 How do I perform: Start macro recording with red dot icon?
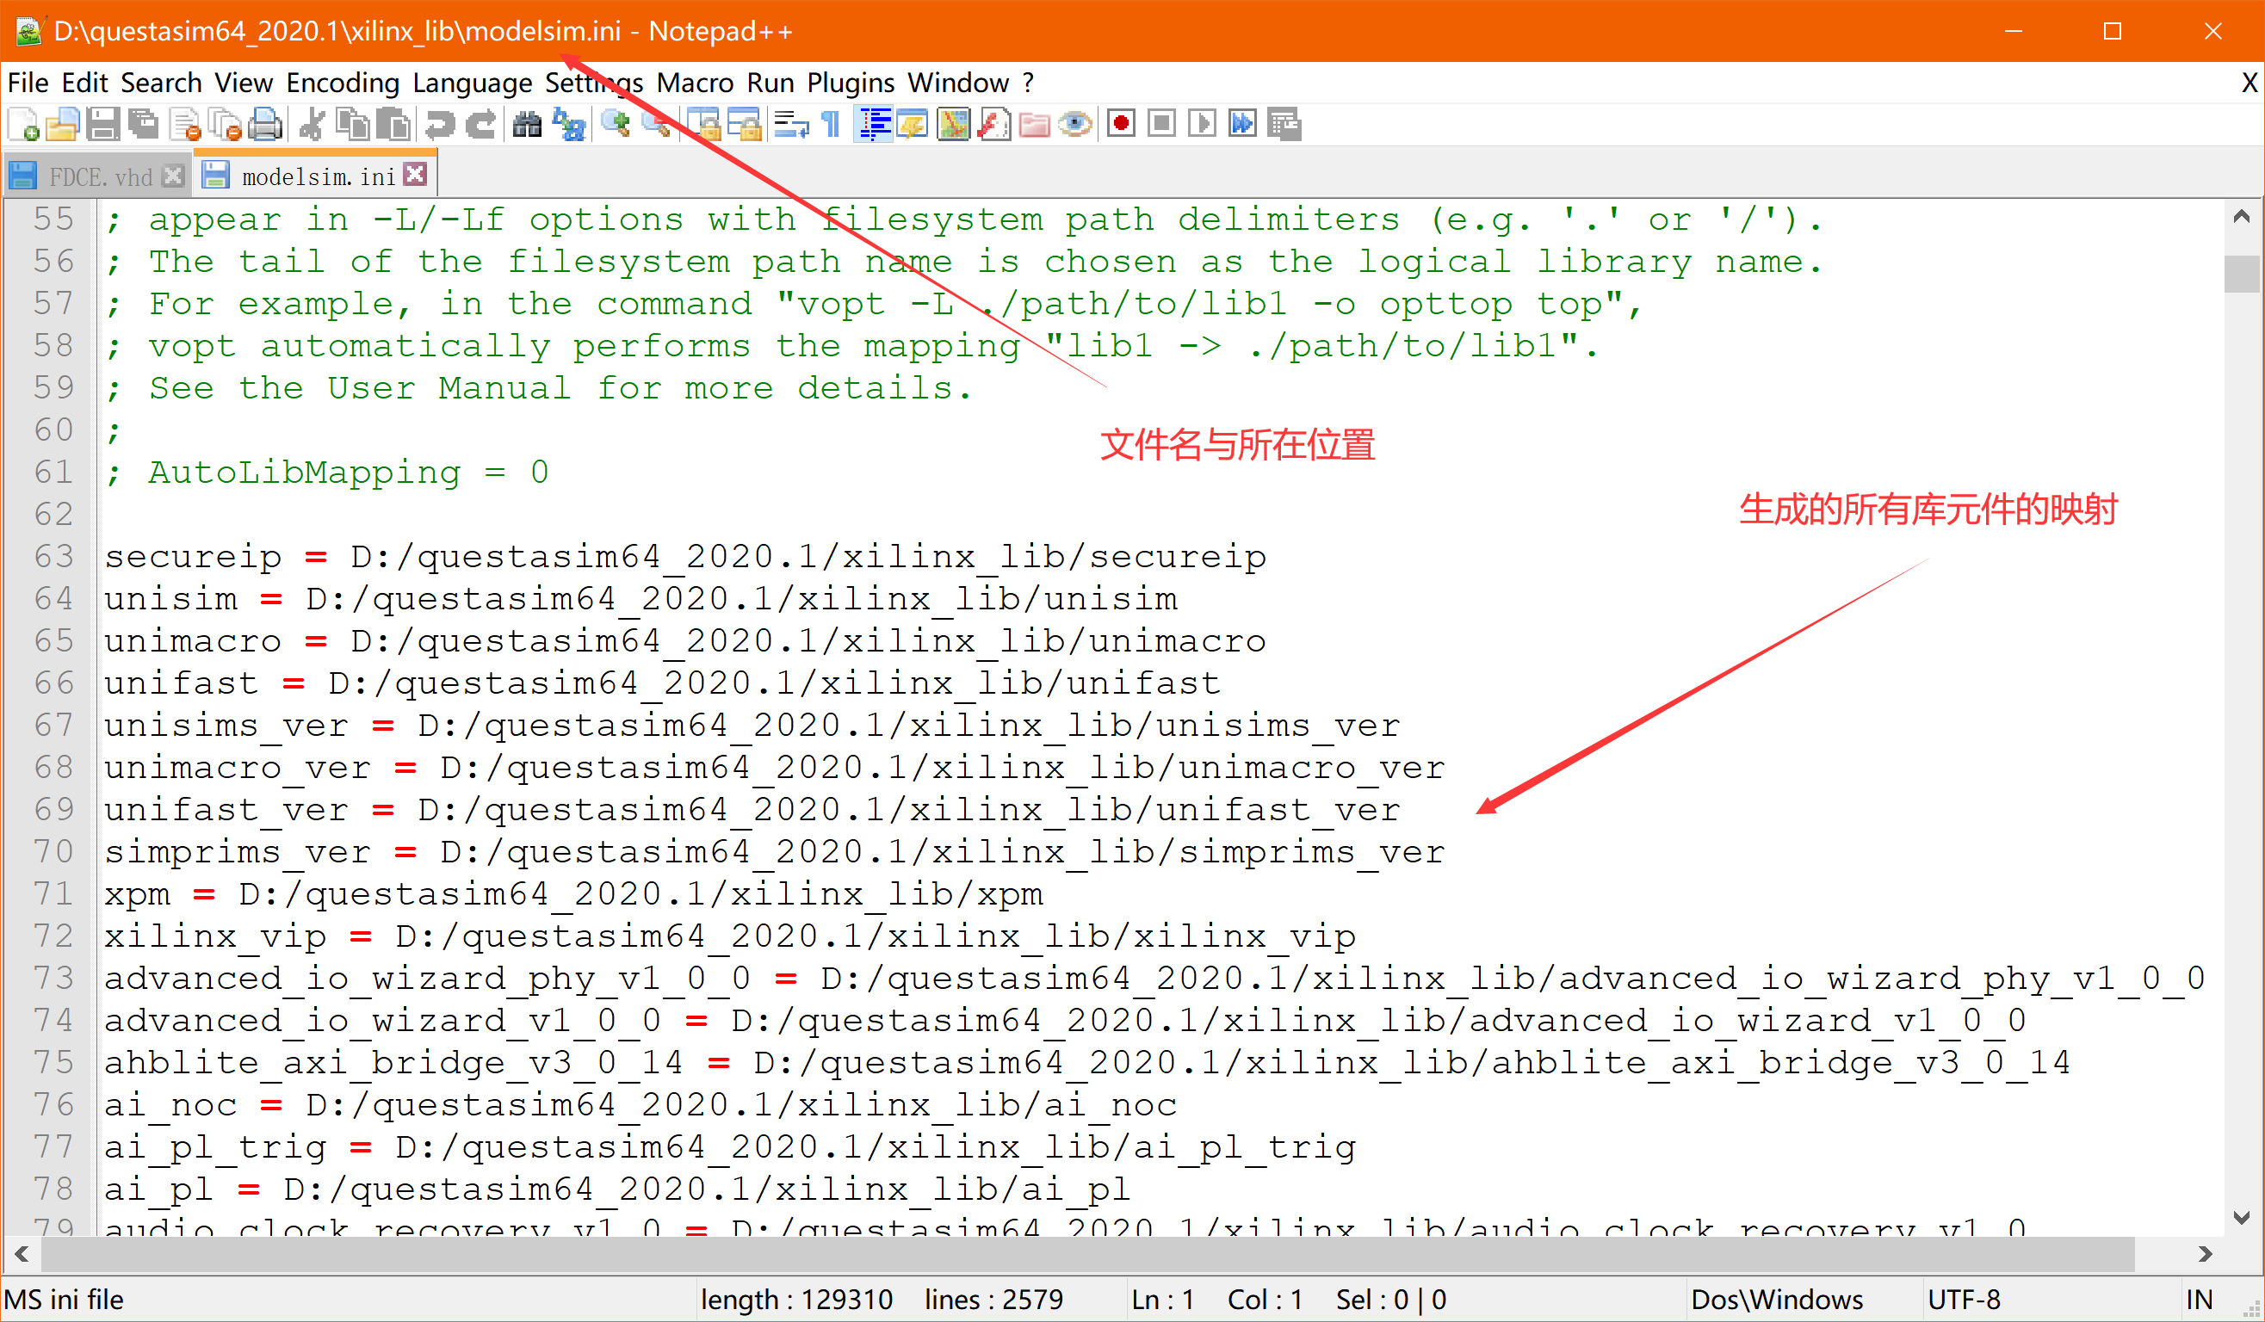pos(1120,124)
